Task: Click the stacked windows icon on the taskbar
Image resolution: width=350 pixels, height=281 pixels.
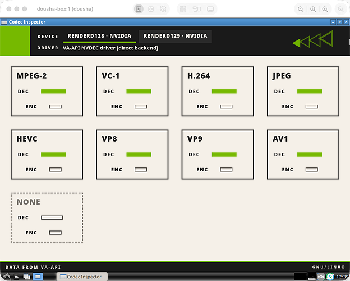Action: (x=26, y=277)
